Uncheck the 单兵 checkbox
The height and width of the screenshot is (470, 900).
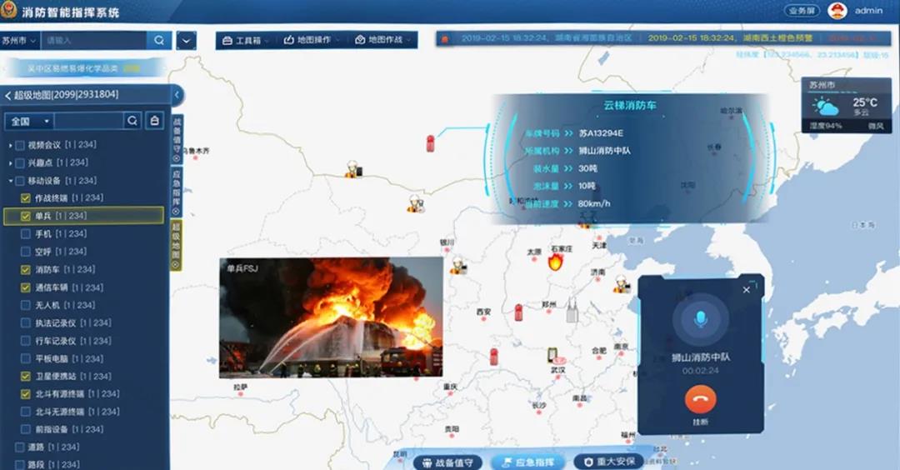coord(26,217)
